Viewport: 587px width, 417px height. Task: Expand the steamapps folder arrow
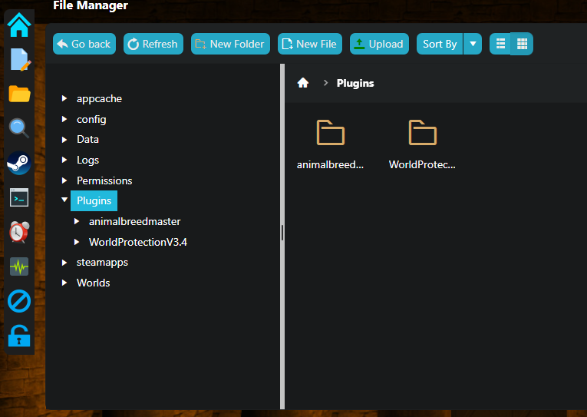pyautogui.click(x=64, y=263)
